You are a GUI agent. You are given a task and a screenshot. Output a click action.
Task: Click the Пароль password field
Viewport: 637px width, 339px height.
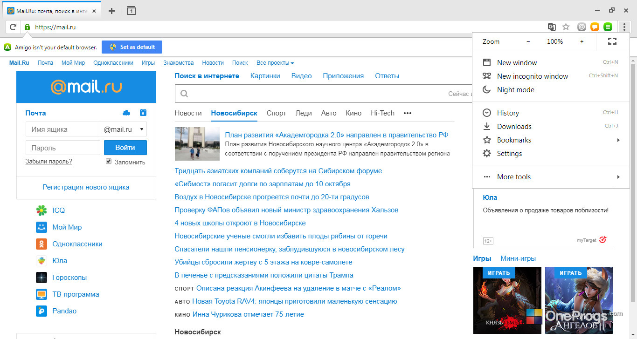[x=63, y=148]
